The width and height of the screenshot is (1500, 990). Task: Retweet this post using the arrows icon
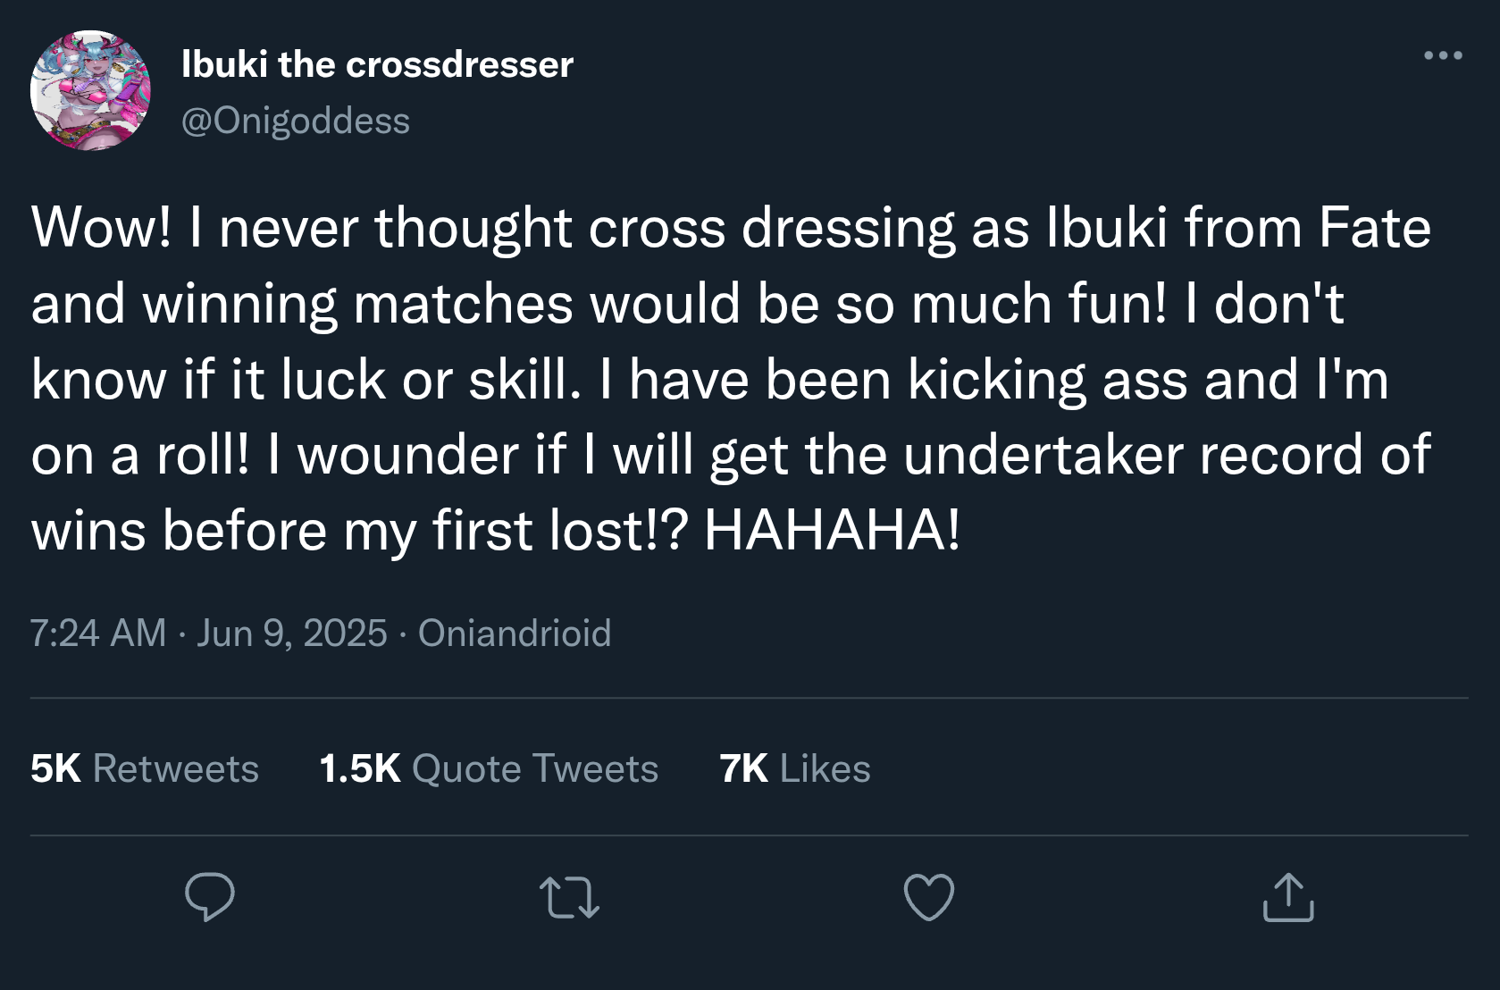569,898
